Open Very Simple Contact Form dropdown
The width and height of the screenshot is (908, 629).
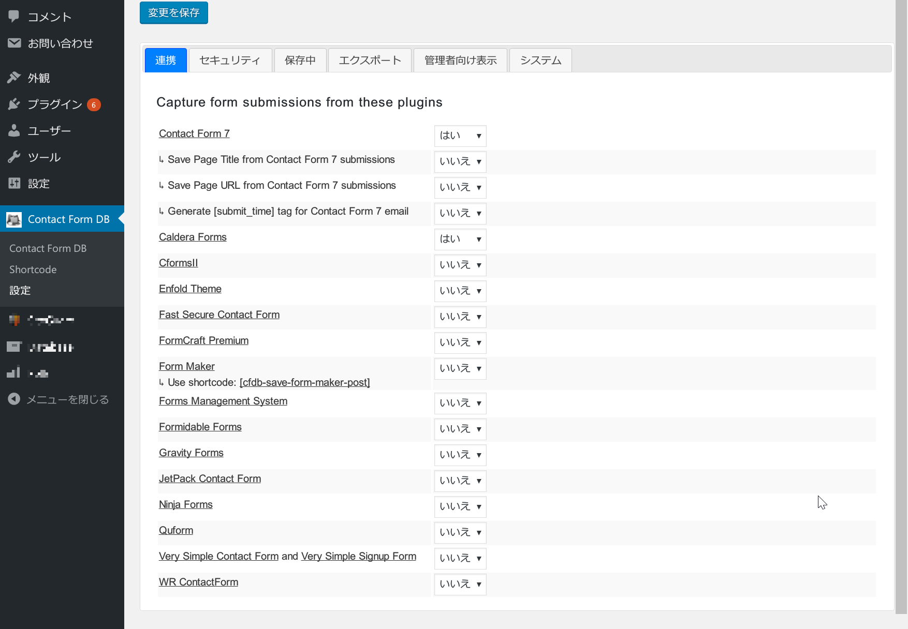point(460,558)
